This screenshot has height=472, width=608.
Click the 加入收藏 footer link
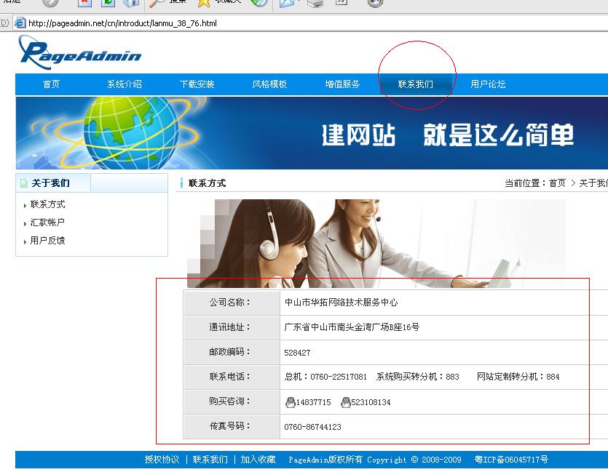258,460
